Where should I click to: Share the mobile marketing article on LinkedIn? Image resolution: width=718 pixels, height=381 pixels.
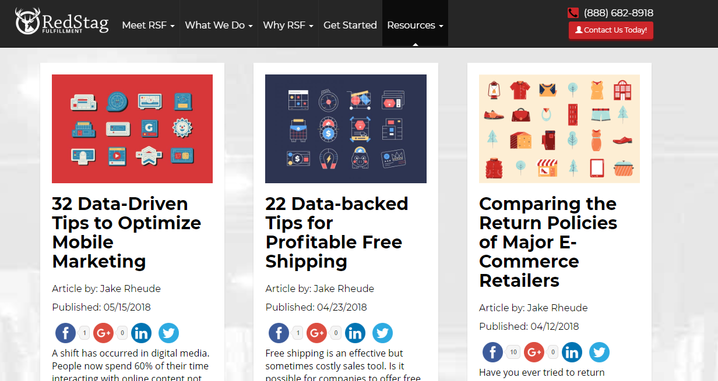click(x=141, y=333)
